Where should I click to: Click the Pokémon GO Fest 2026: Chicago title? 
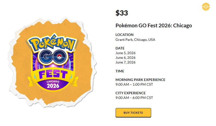(x=154, y=26)
